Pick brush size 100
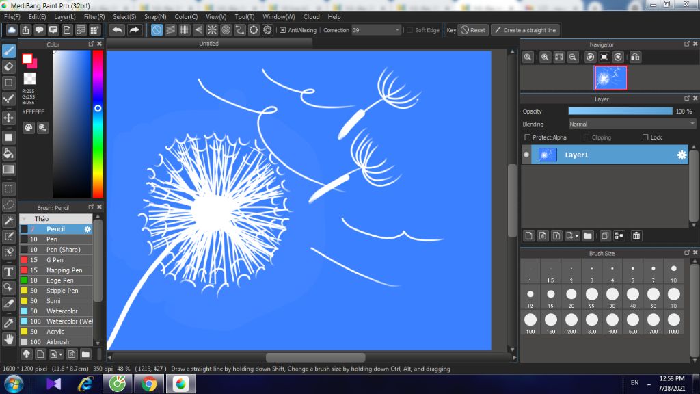The image size is (700, 394). pyautogui.click(x=530, y=320)
